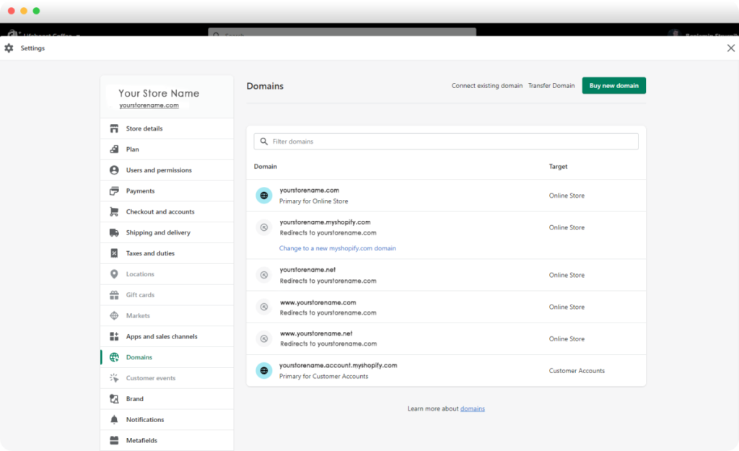This screenshot has height=451, width=739.
Task: Click the yellow macOS minimize button
Action: point(24,11)
